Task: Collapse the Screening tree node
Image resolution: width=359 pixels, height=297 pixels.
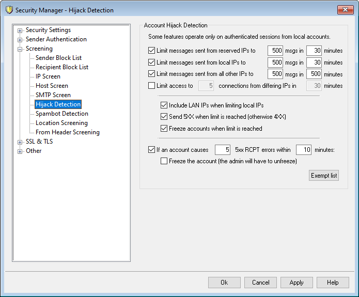Action: [20, 49]
